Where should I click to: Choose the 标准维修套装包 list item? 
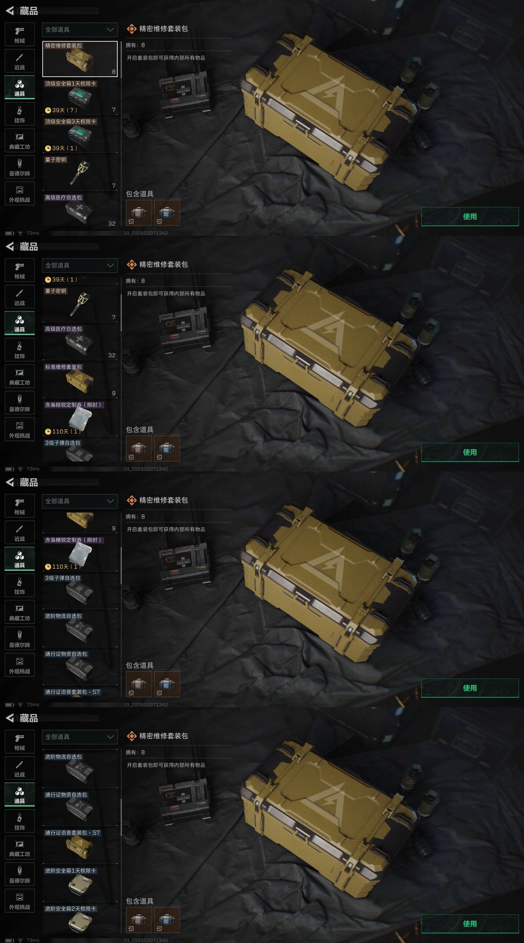click(80, 380)
